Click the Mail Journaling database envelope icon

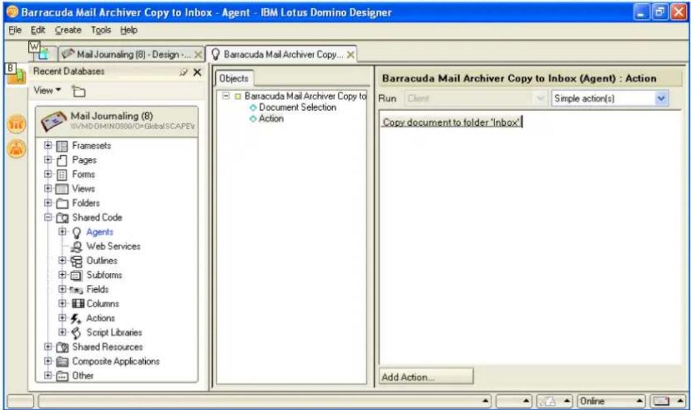[53, 121]
